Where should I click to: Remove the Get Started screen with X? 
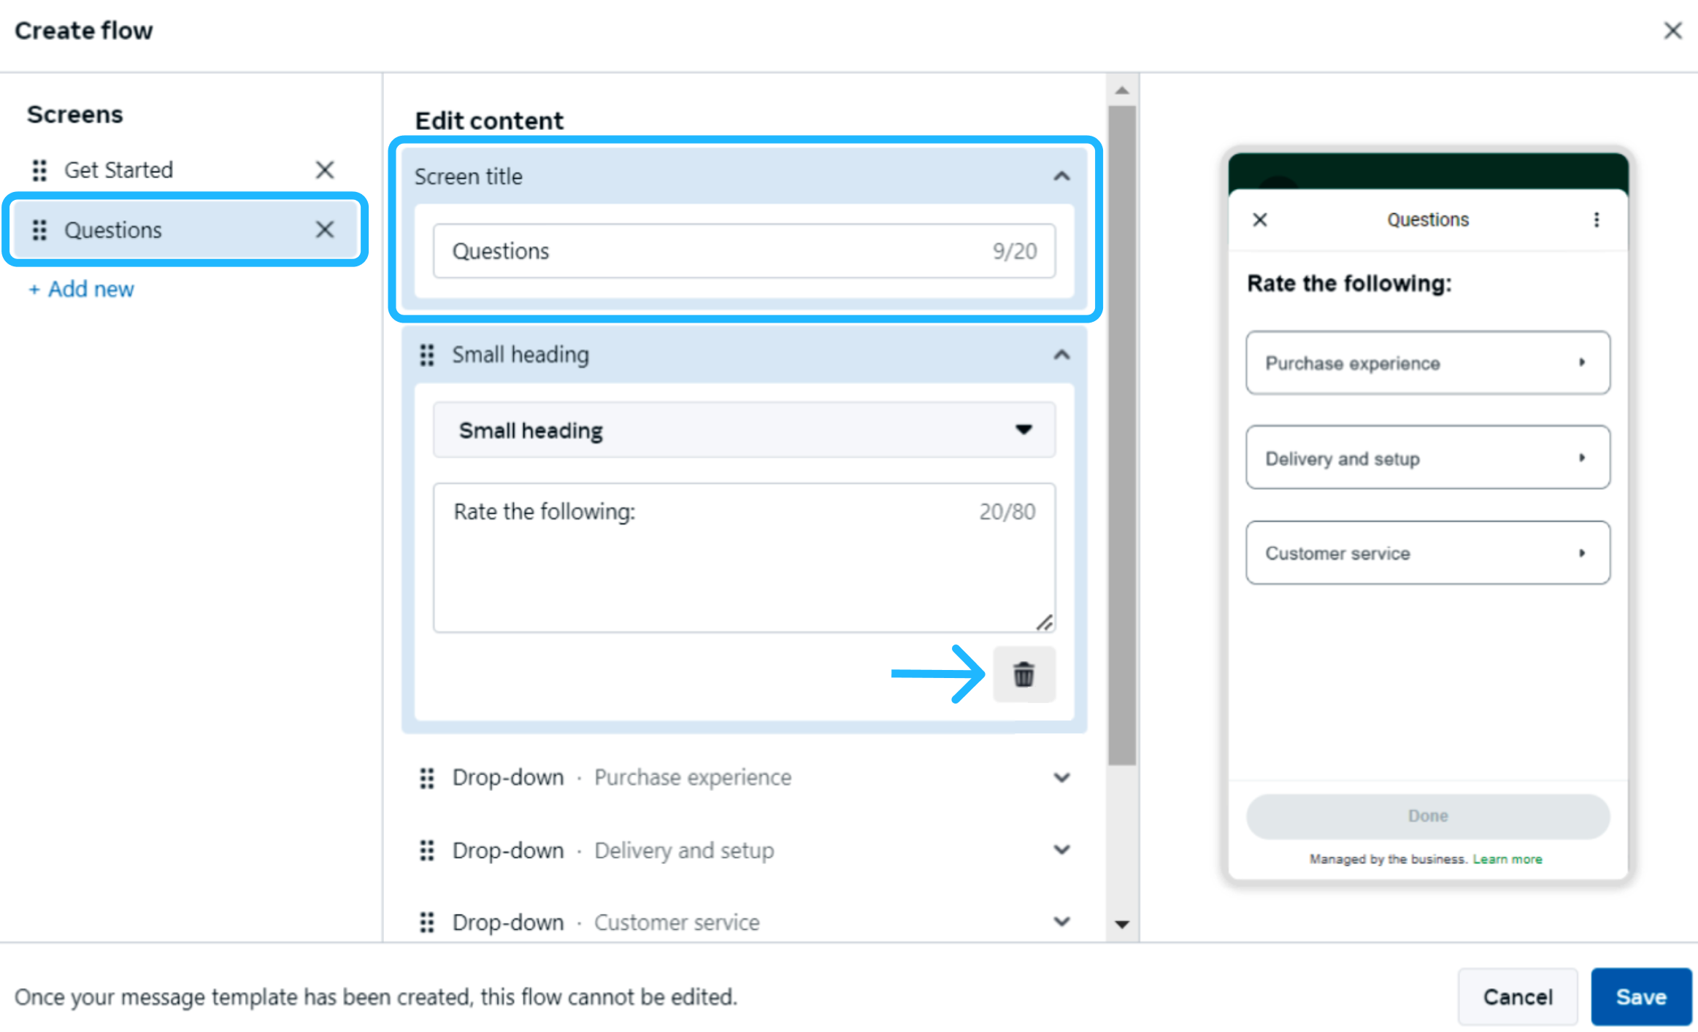point(325,170)
